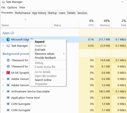Choose Search online in the context menu
Screen dimensions: 127x113
click(x=43, y=80)
